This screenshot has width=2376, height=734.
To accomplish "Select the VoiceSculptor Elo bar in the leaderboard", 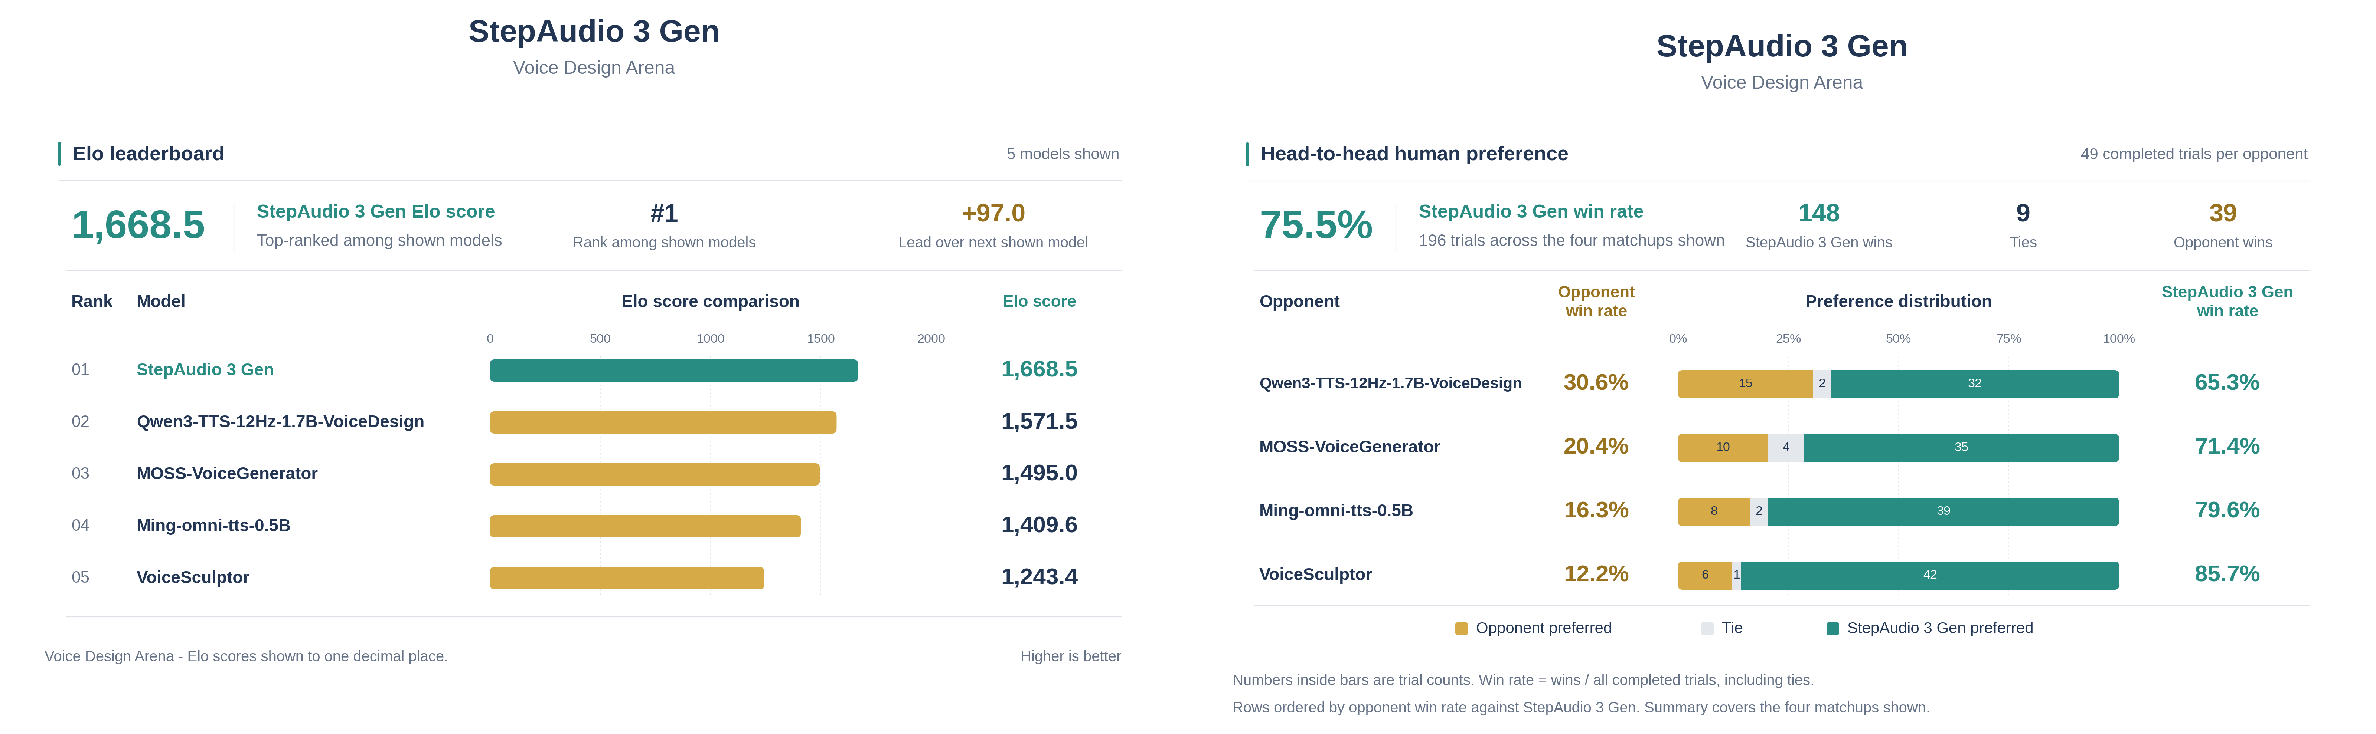I will pos(627,577).
